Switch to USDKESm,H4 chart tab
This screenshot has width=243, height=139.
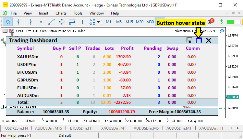pyautogui.click(x=17, y=128)
